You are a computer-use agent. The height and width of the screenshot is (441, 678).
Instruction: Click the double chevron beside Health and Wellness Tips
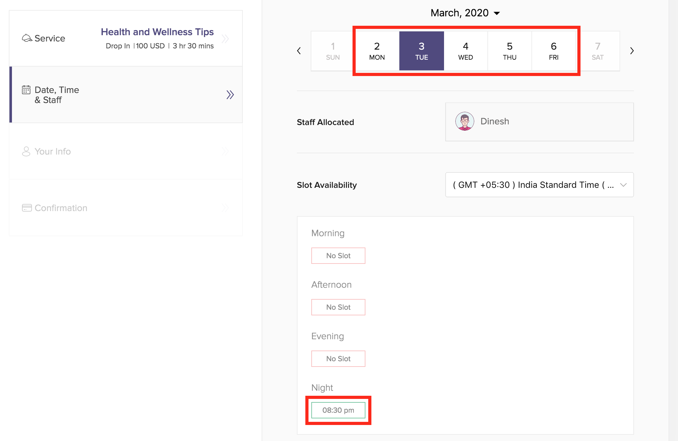coord(225,39)
